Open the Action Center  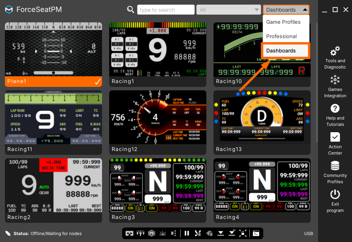coord(335,144)
